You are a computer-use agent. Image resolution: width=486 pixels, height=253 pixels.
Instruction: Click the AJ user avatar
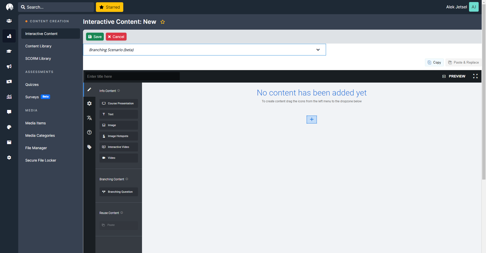pyautogui.click(x=474, y=7)
